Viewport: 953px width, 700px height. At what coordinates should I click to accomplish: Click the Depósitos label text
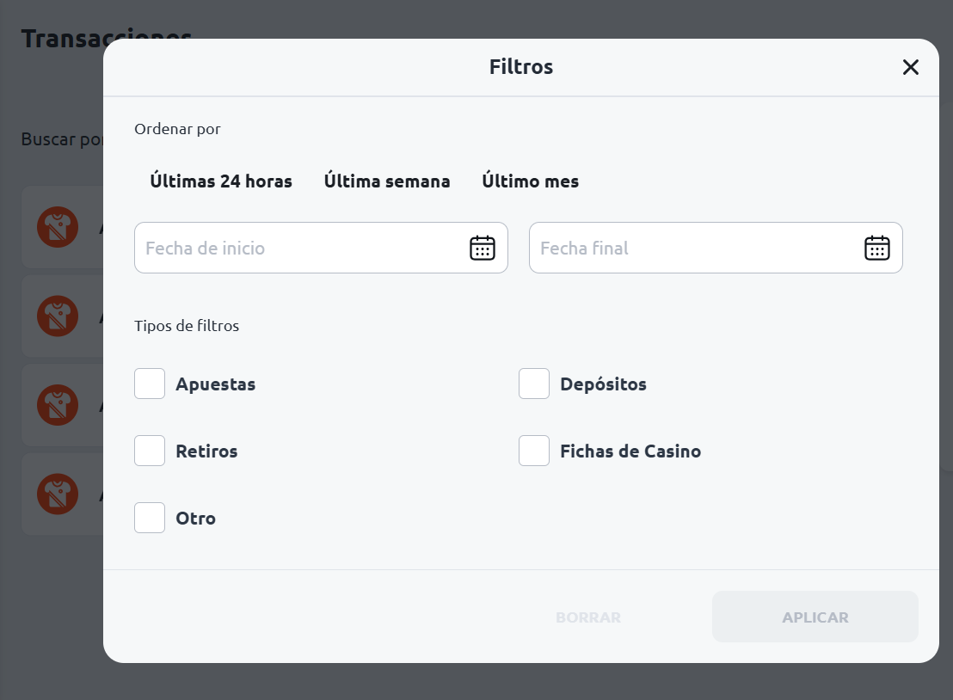604,384
